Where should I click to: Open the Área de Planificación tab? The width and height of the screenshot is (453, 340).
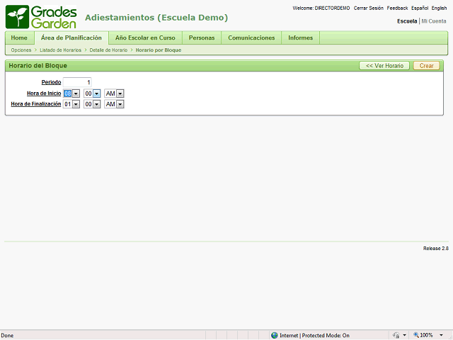(x=71, y=38)
